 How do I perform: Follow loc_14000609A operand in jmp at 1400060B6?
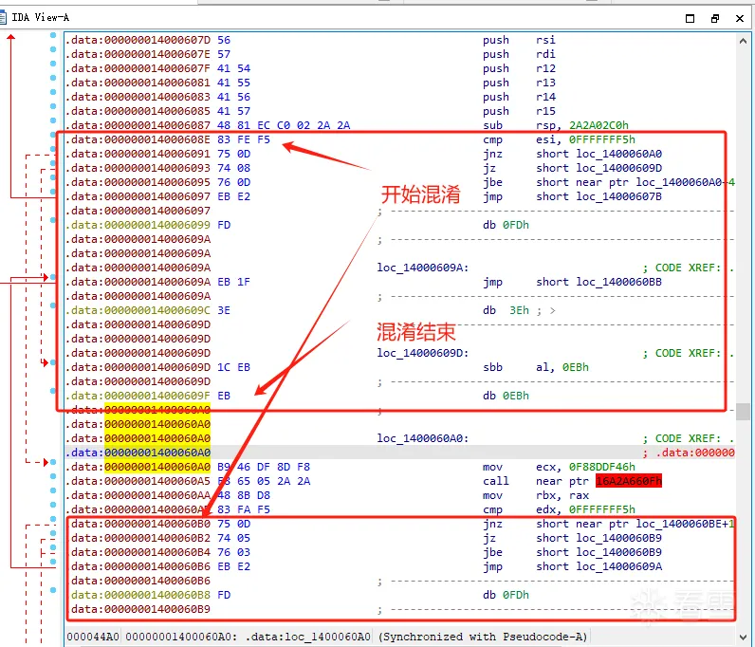[618, 566]
